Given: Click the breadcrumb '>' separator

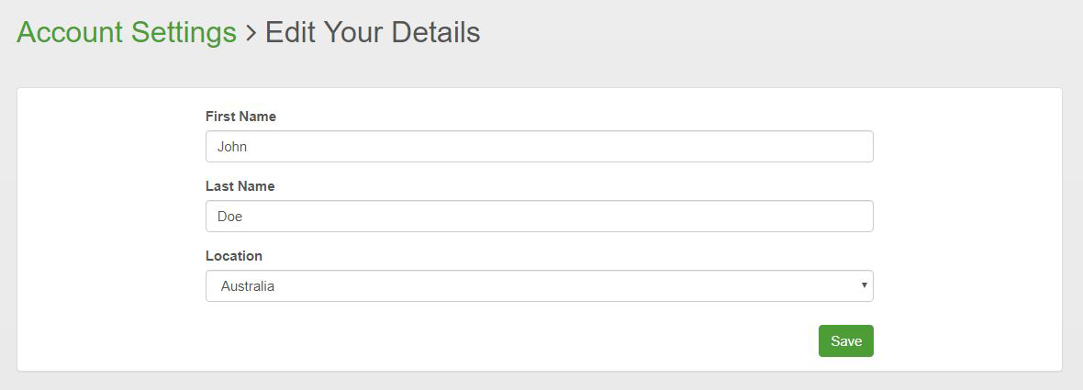Looking at the screenshot, I should (251, 34).
